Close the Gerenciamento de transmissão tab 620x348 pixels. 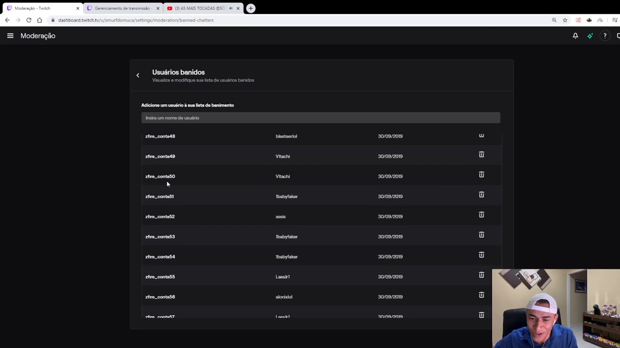click(158, 8)
